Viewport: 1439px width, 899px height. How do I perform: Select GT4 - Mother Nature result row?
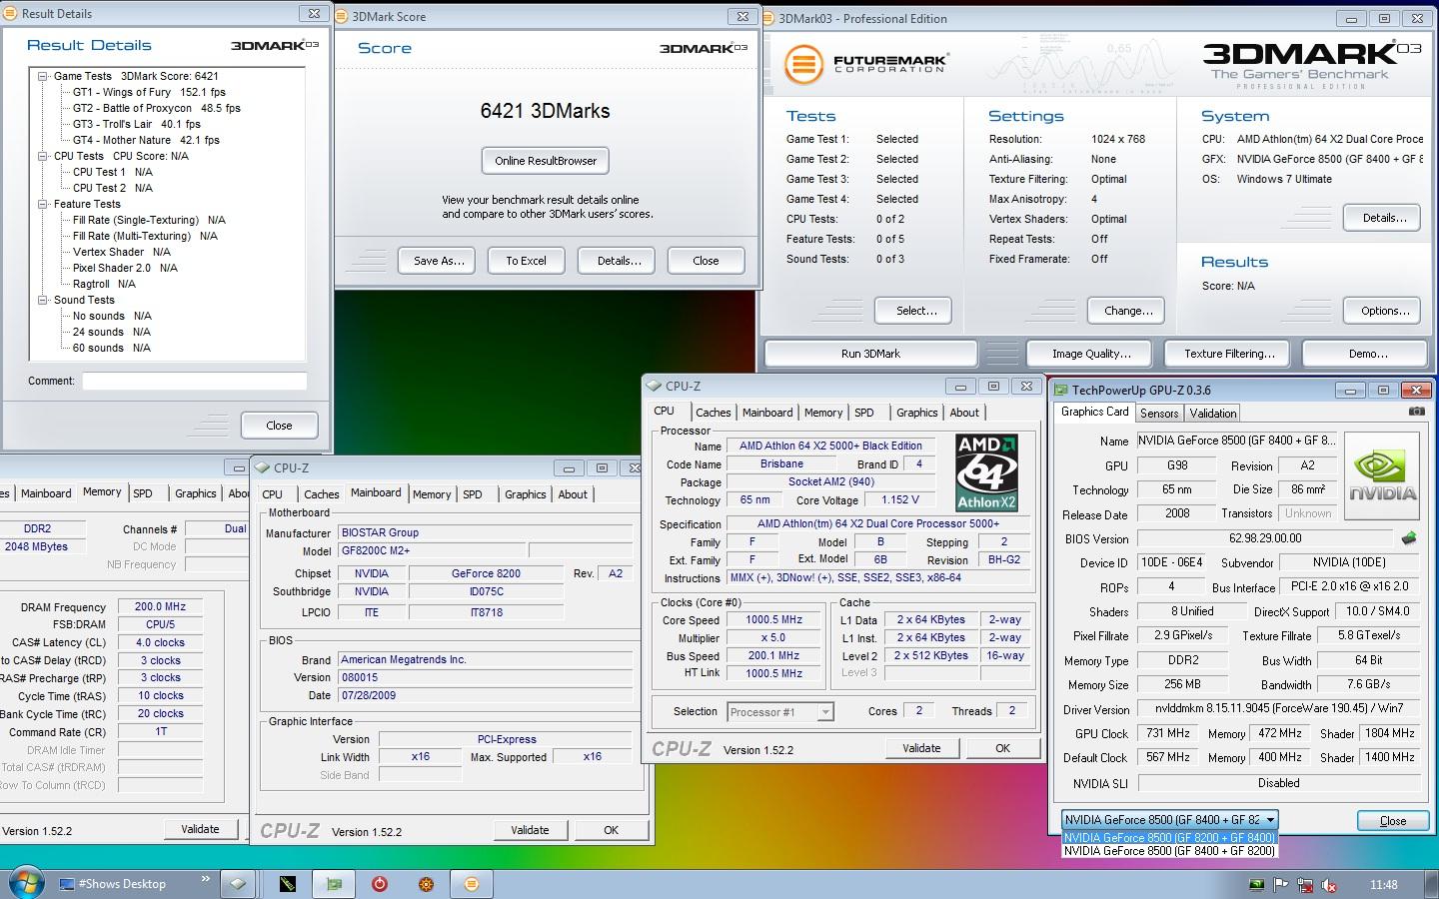pos(146,140)
